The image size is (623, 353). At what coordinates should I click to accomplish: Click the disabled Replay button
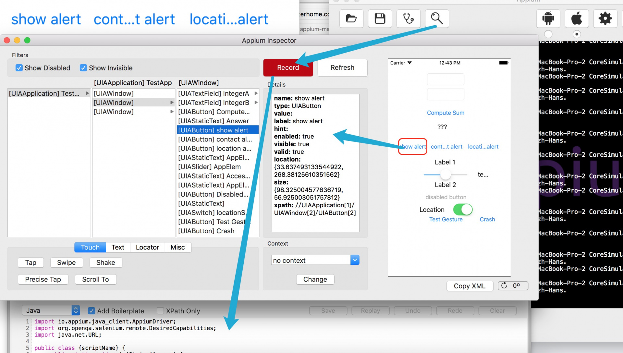click(x=370, y=310)
